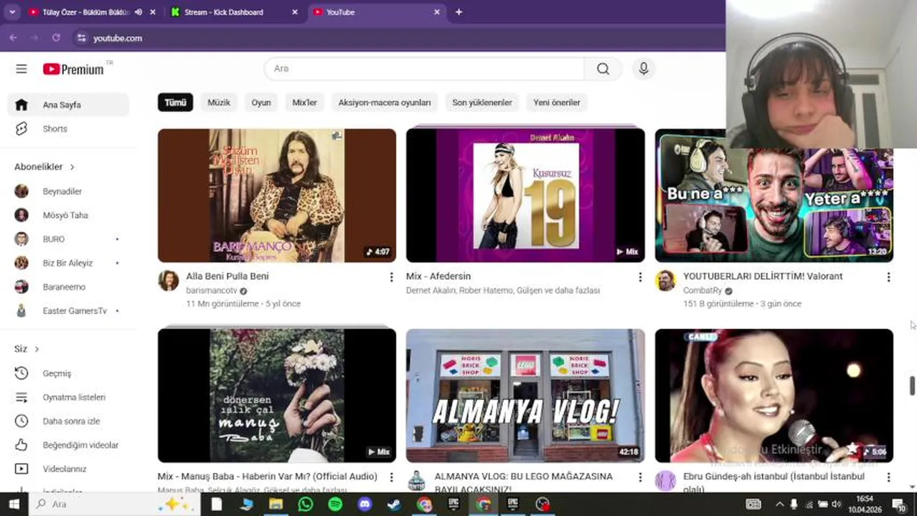
Task: Open Easter GamersTv channel
Action: (x=68, y=311)
